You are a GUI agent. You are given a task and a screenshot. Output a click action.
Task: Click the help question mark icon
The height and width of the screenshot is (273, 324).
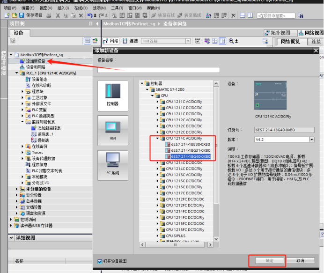(208, 15)
